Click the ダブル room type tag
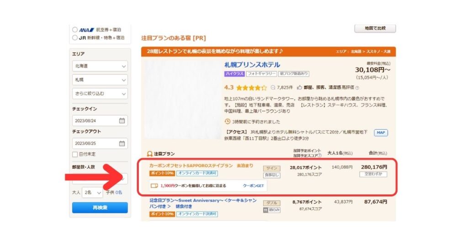Image resolution: width=468 pixels, height=246 pixels. coord(271,203)
